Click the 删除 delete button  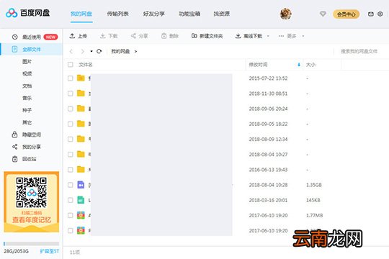170,36
